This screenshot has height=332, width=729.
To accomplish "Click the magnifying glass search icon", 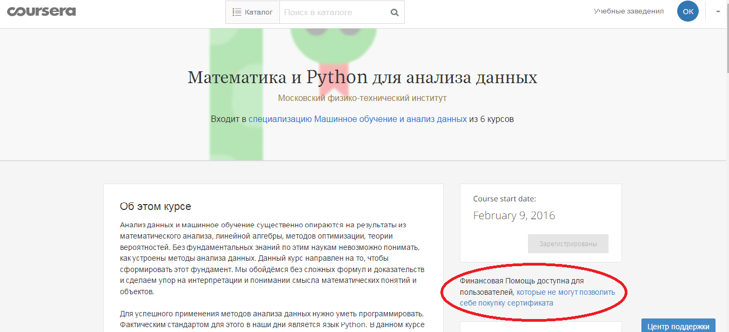I will 394,12.
